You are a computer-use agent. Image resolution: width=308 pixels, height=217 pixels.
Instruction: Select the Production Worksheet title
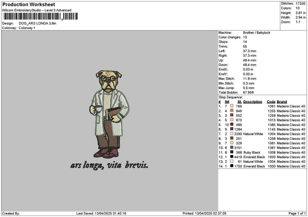click(x=28, y=4)
